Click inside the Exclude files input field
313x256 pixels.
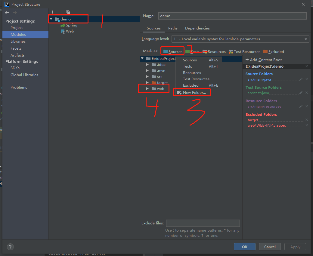click(203, 223)
